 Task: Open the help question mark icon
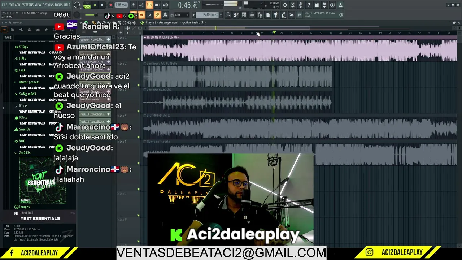click(309, 5)
